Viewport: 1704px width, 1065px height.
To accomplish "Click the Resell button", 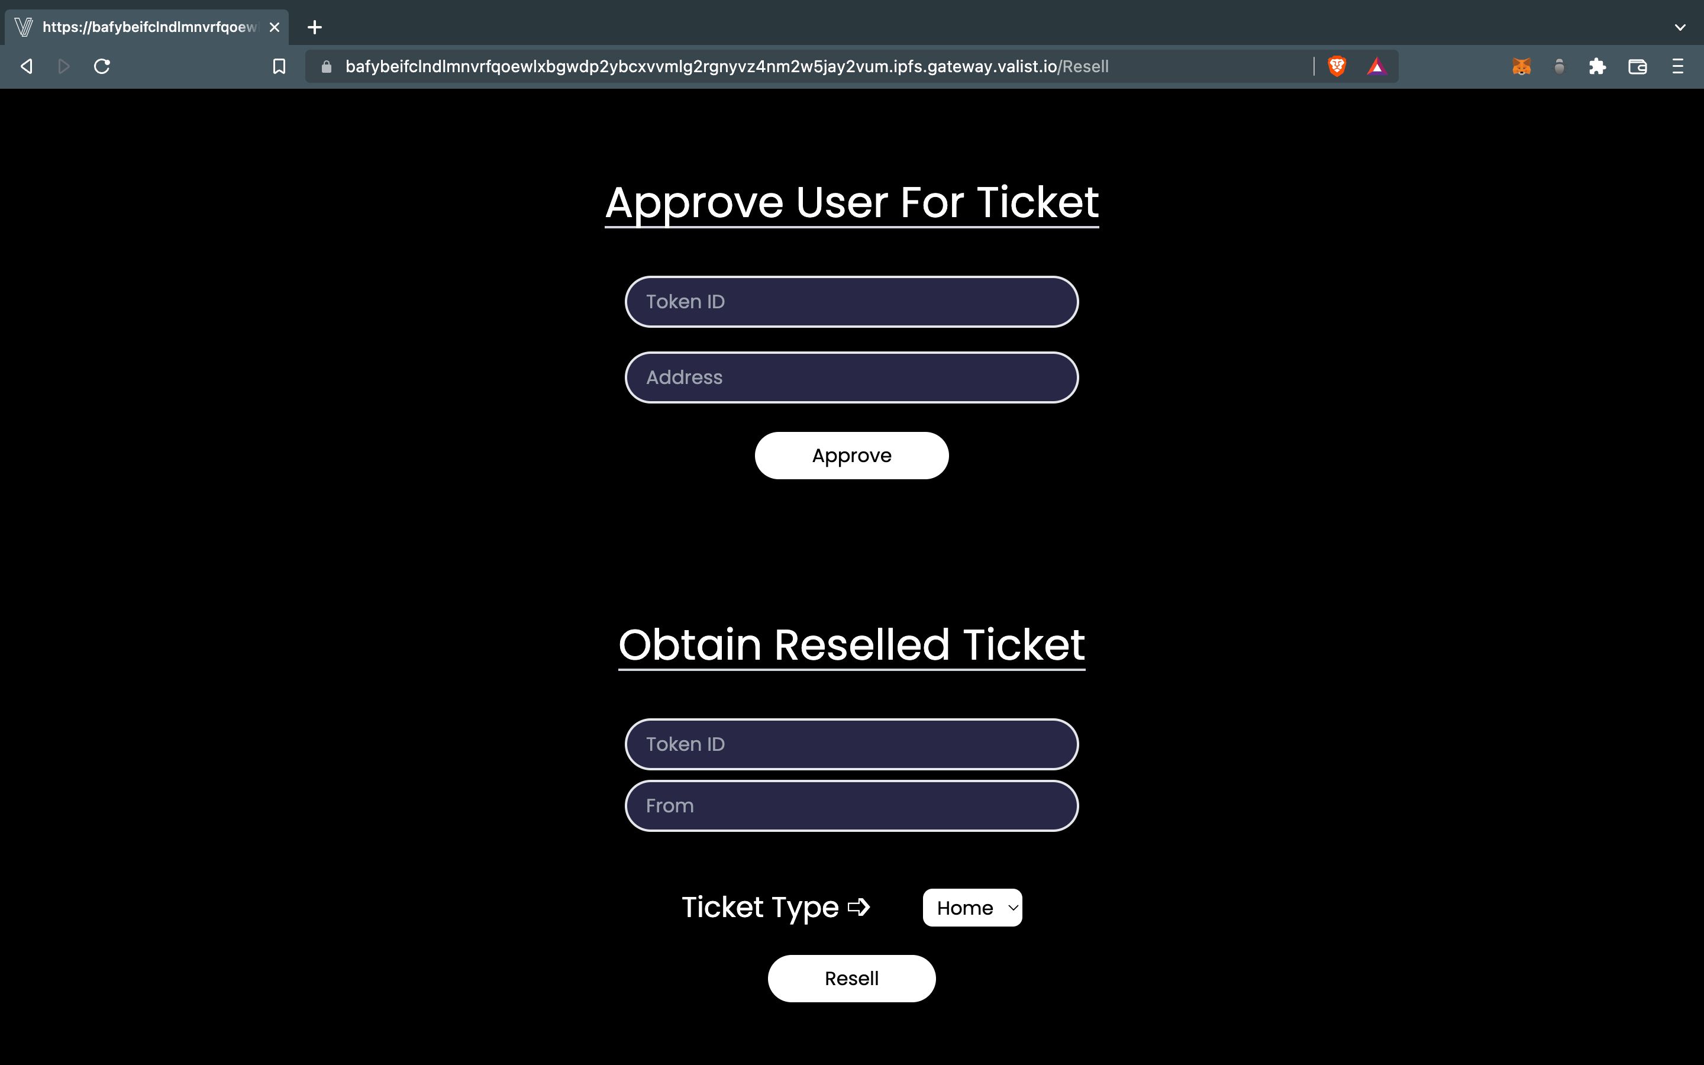I will pyautogui.click(x=851, y=978).
